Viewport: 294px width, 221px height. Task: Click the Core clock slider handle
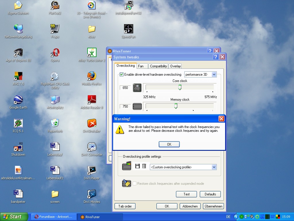click(180, 87)
